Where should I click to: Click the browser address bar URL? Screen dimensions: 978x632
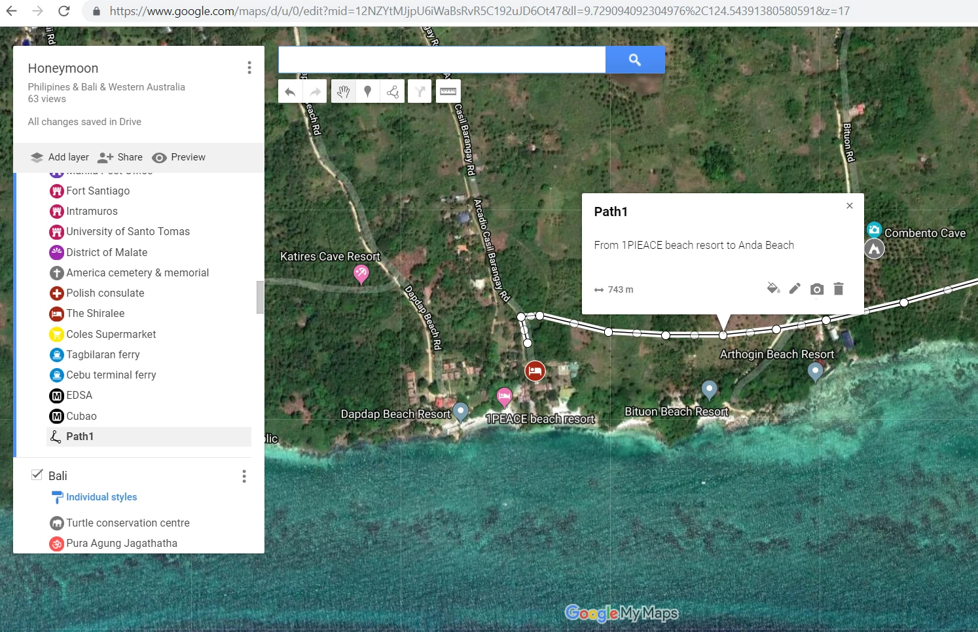pos(479,11)
